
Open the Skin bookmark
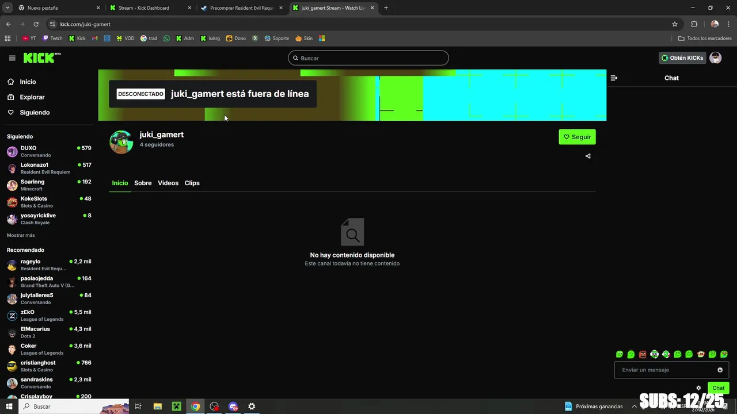pos(304,39)
